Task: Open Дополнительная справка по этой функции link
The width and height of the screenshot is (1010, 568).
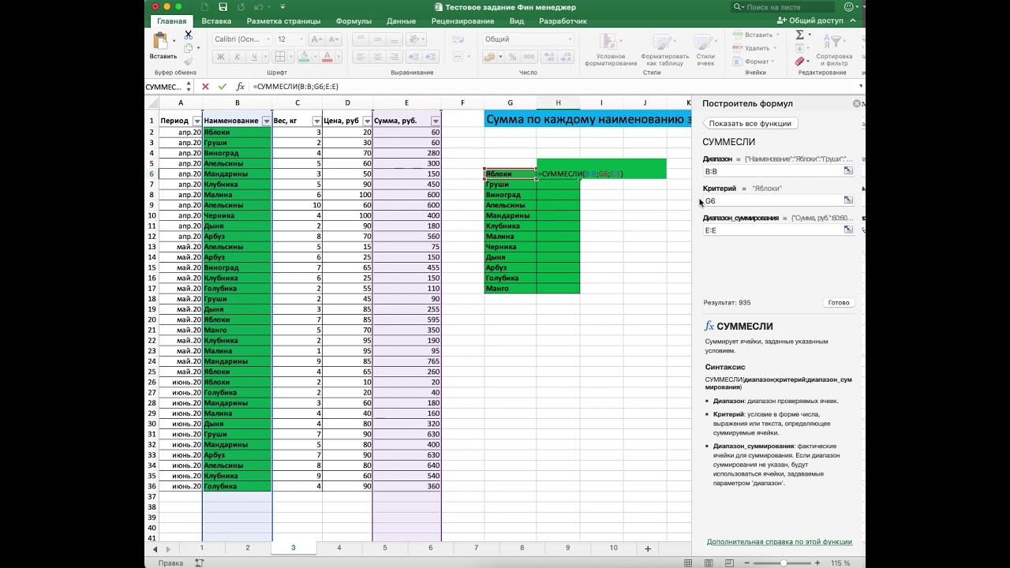Action: [x=780, y=542]
